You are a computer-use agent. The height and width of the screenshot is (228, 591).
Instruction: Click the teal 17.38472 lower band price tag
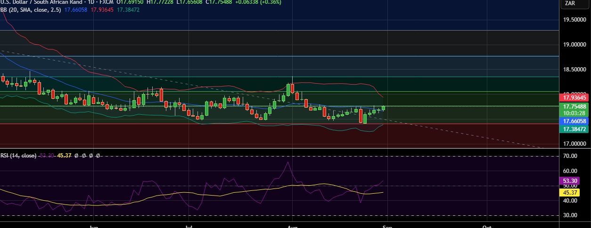(x=574, y=129)
